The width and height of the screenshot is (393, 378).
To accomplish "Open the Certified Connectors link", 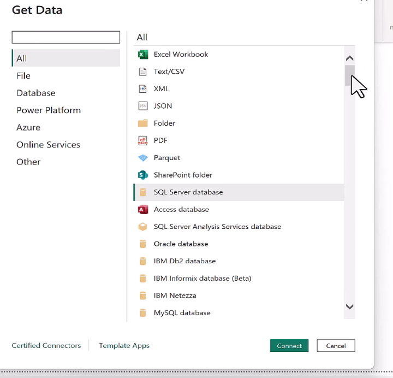I will click(46, 346).
